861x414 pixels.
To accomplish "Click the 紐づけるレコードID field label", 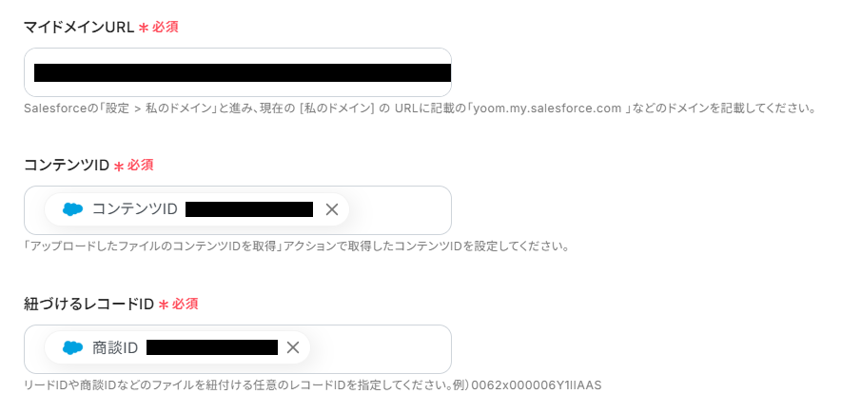I will [x=88, y=304].
